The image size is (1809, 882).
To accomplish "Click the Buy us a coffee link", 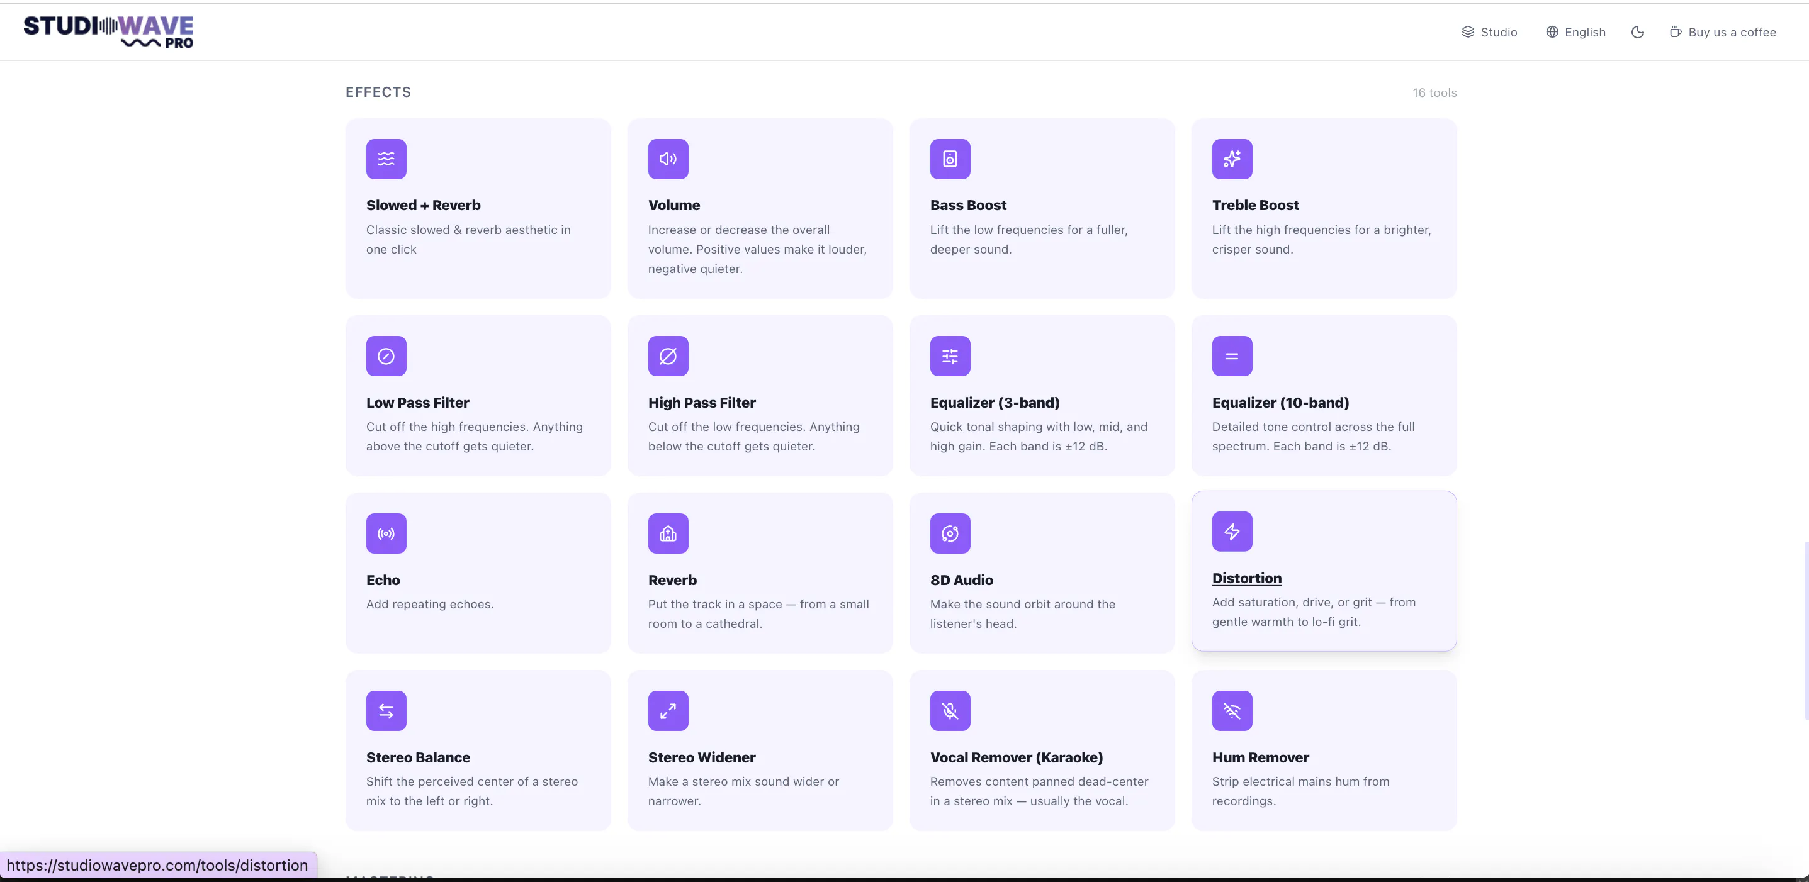I will [1723, 32].
